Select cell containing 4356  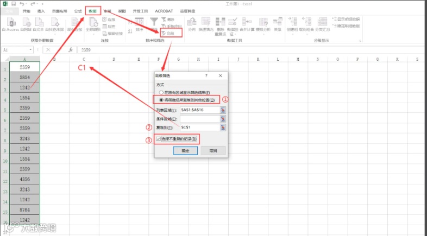(25, 180)
